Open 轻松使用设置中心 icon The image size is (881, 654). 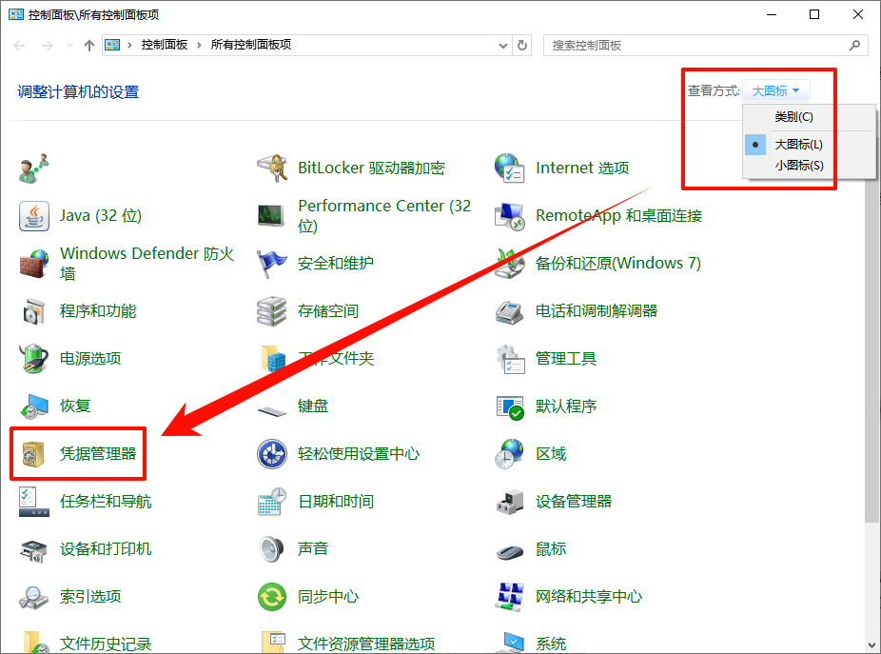(272, 454)
